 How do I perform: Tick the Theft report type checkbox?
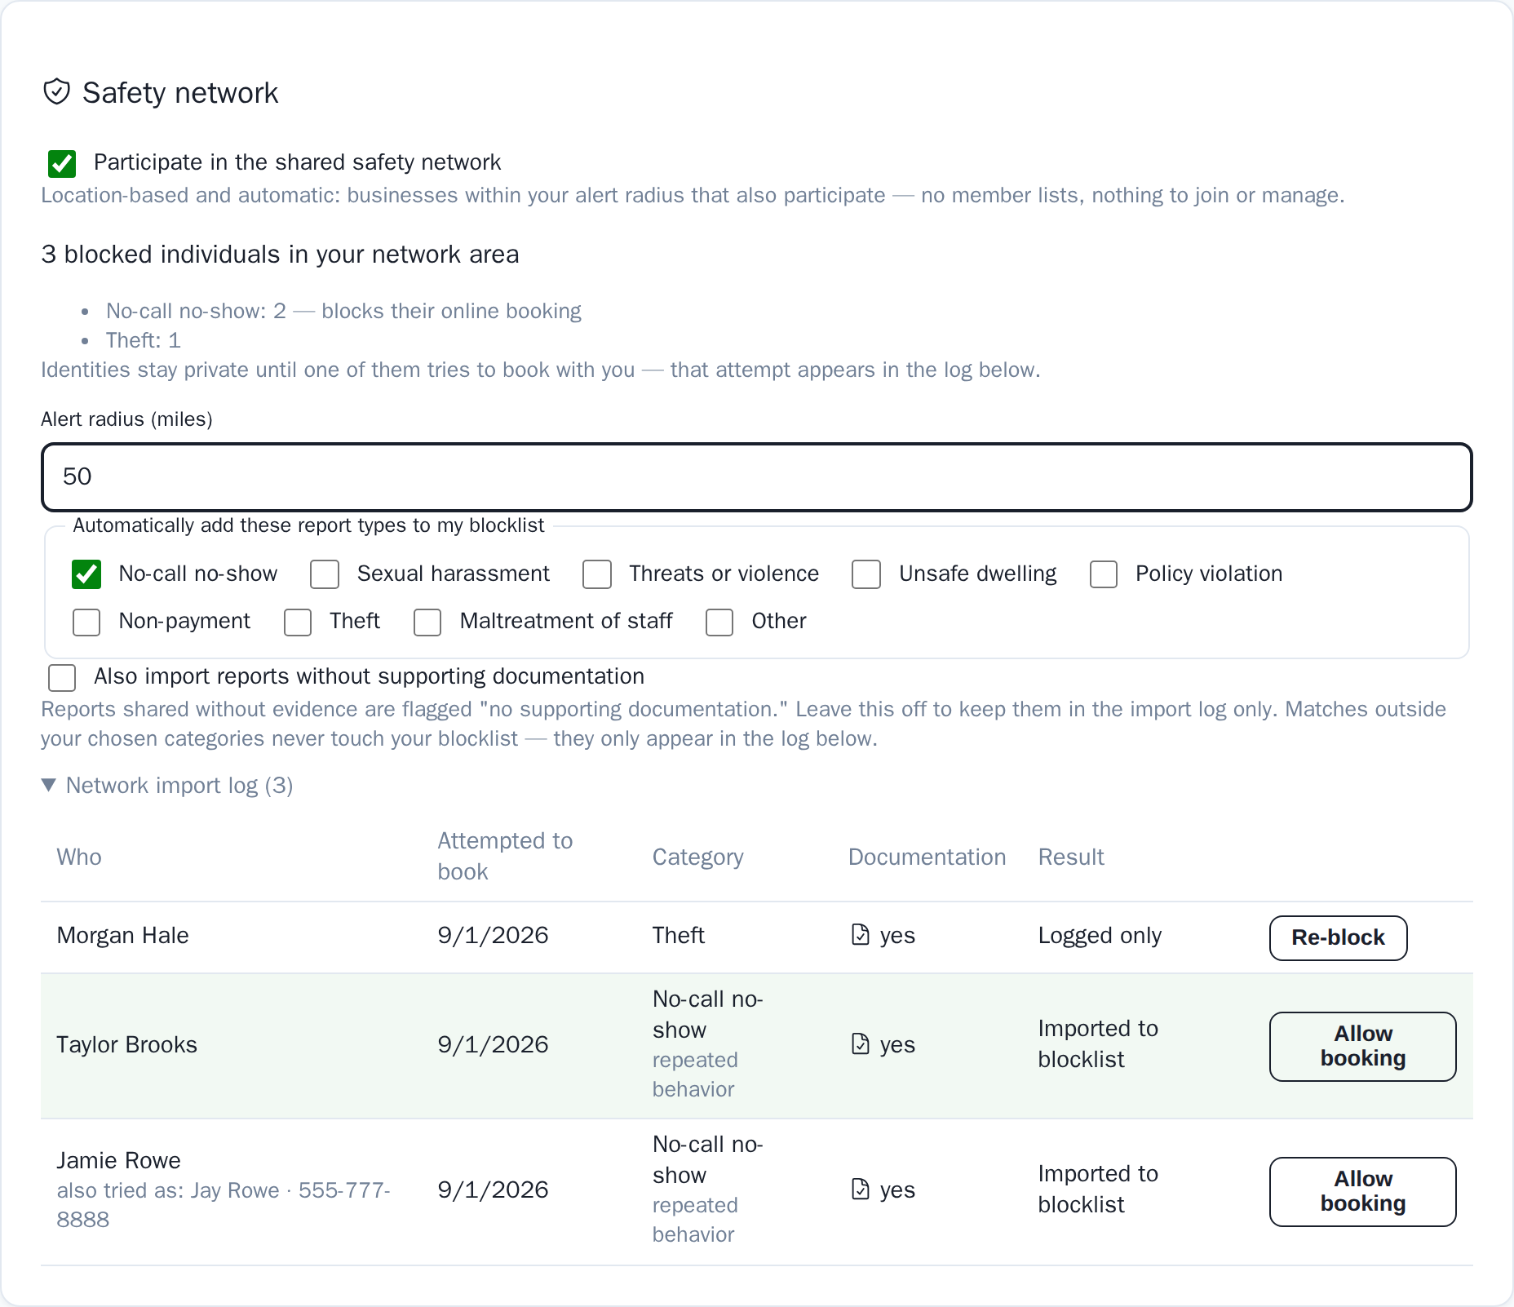pos(298,622)
